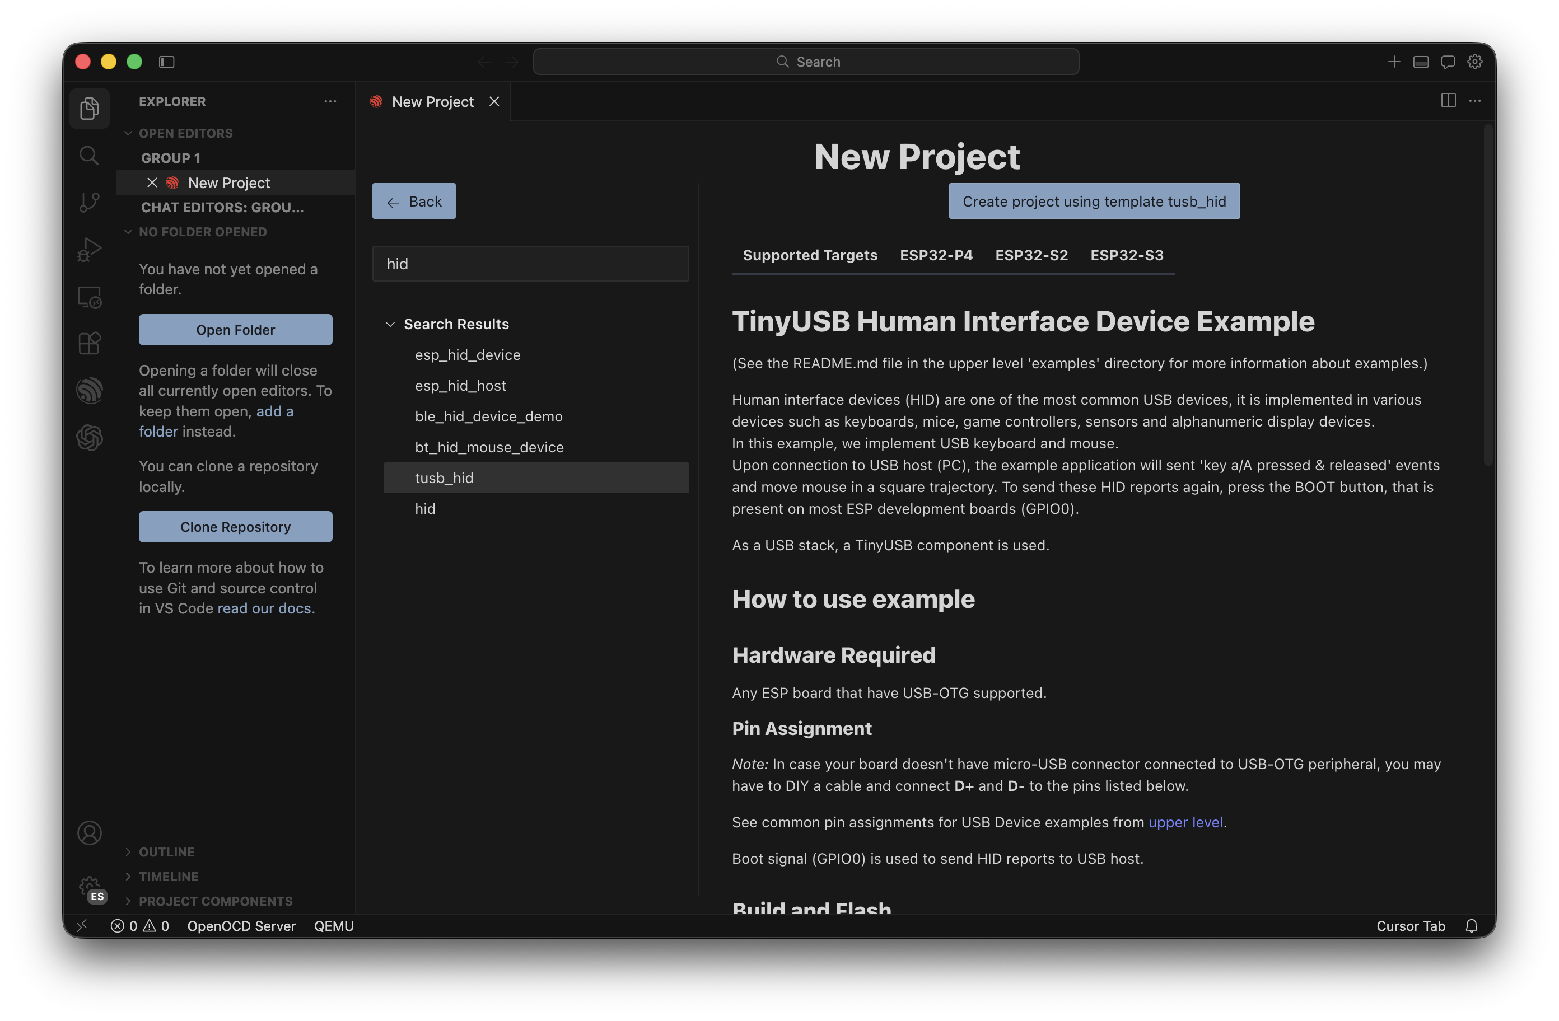Click the ESP32-S2 supported target

pyautogui.click(x=1031, y=255)
